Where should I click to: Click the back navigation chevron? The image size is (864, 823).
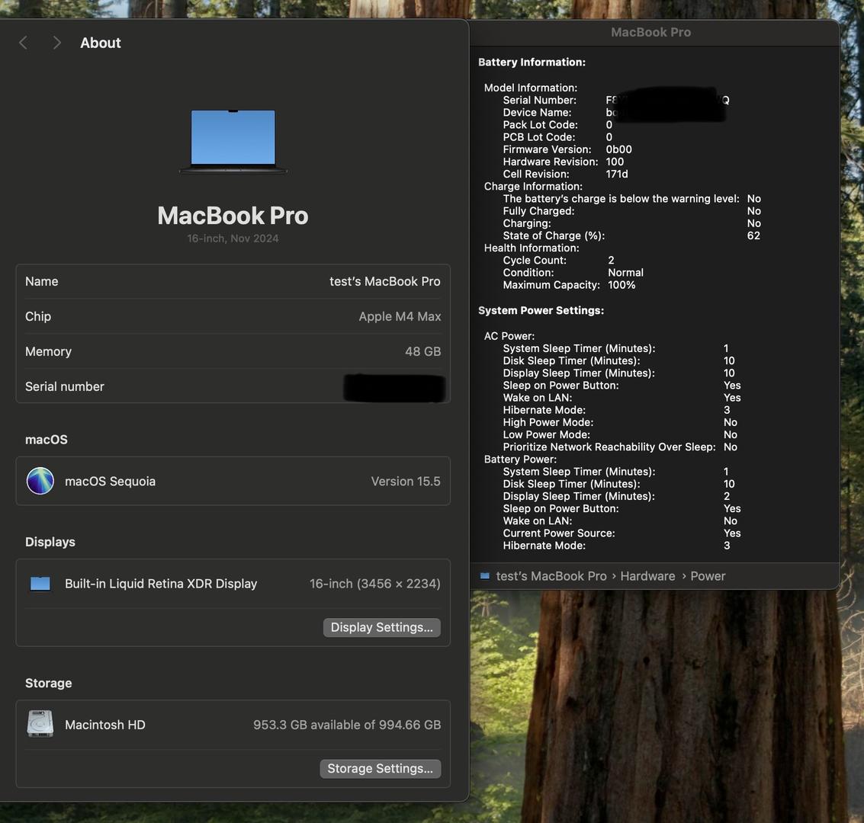pos(23,43)
